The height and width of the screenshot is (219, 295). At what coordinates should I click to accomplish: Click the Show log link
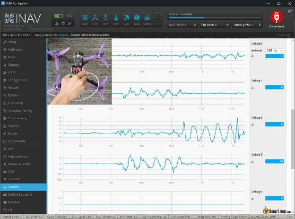coord(283,35)
